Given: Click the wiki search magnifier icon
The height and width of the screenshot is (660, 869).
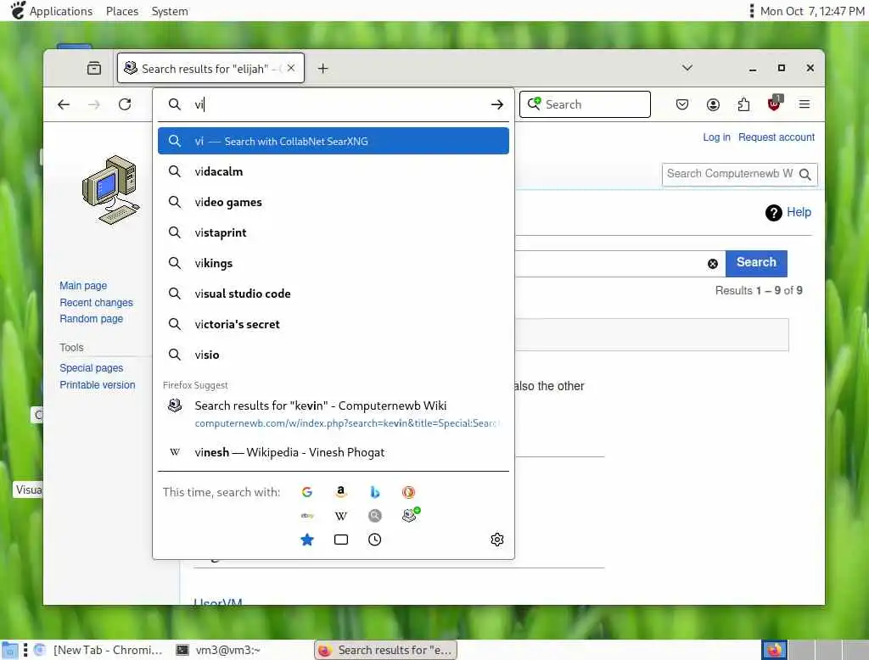Looking at the screenshot, I should [x=805, y=175].
